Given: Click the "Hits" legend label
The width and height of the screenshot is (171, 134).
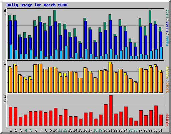Looking at the screenshot, I should pyautogui.click(x=167, y=14).
